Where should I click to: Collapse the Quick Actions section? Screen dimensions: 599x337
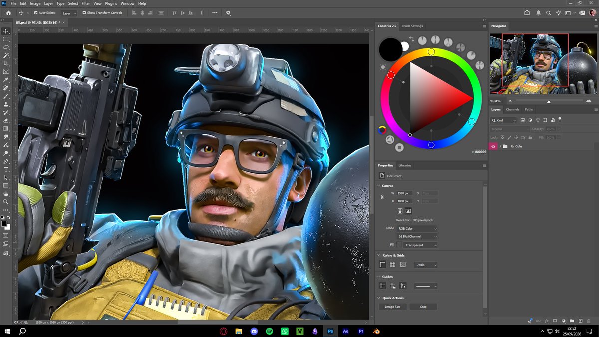(x=379, y=298)
